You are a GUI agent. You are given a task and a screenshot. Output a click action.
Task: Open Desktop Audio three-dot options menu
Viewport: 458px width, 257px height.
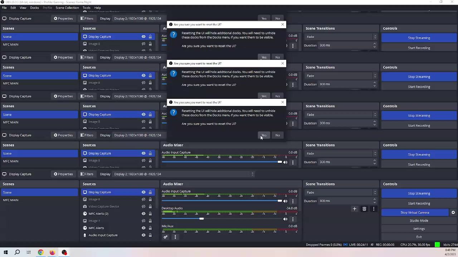(x=293, y=219)
